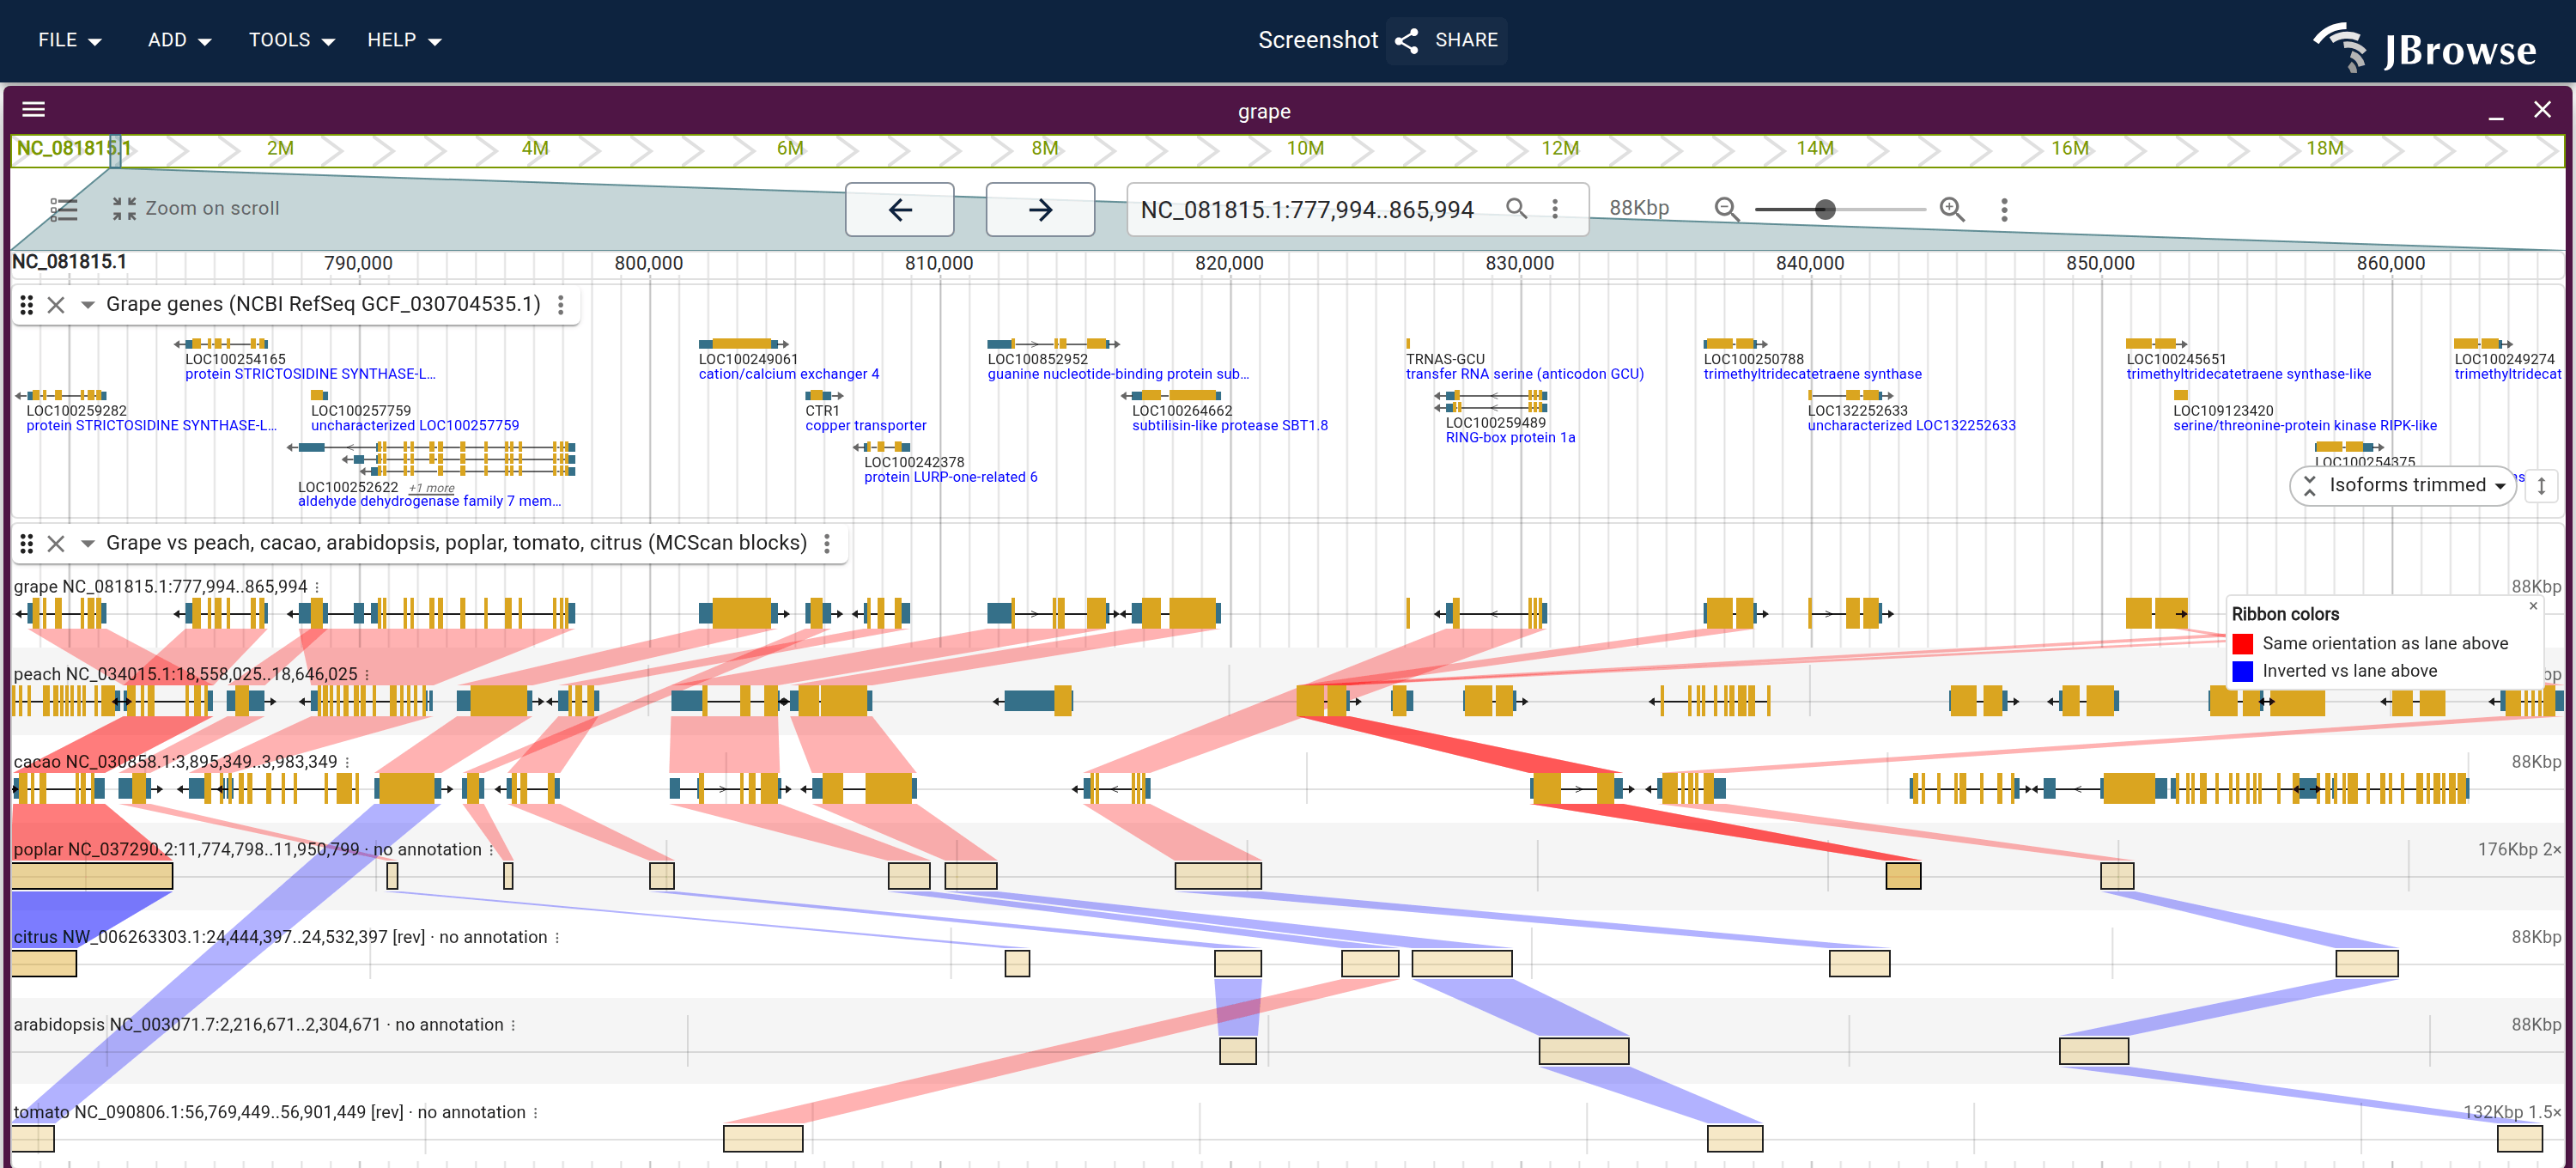Open view options menu next to zoom controls
The width and height of the screenshot is (2576, 1168).
pos(2003,209)
